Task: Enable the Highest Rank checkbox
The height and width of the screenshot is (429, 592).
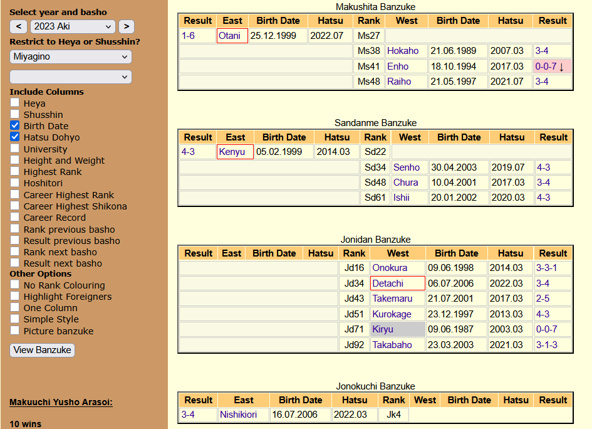Action: (15, 171)
